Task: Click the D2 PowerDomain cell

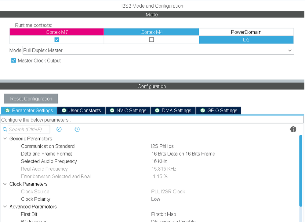Action: point(246,40)
